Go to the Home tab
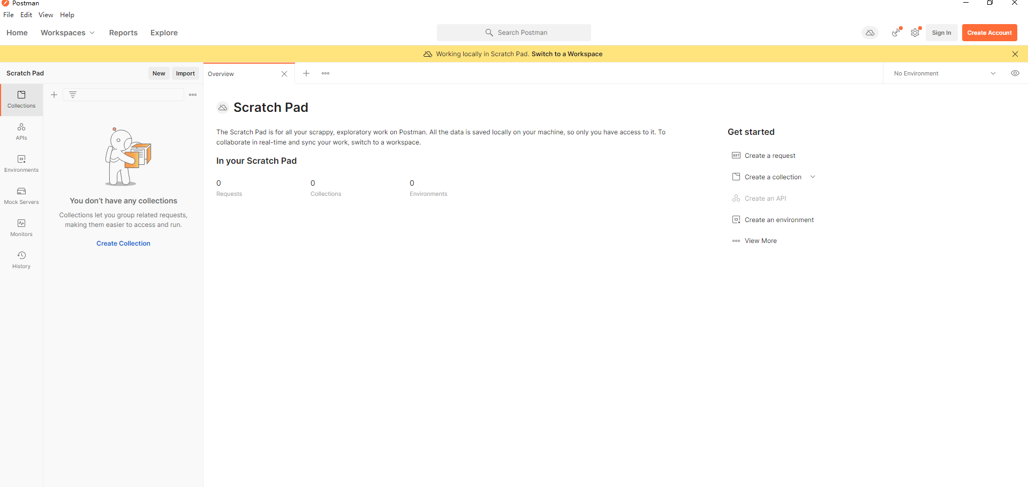The image size is (1028, 487). (17, 33)
